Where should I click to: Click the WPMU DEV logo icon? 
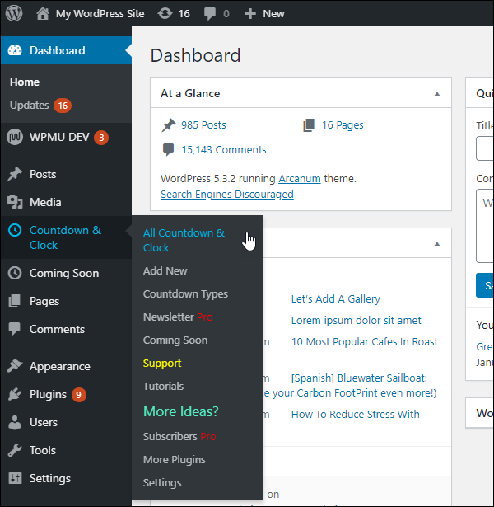pyautogui.click(x=15, y=137)
